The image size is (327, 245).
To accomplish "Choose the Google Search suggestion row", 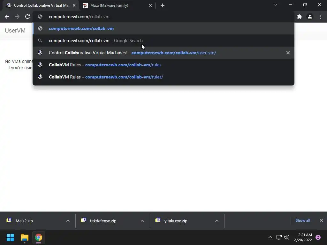I will point(163,41).
